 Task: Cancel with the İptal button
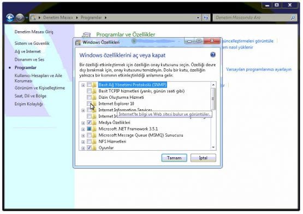pos(203,158)
